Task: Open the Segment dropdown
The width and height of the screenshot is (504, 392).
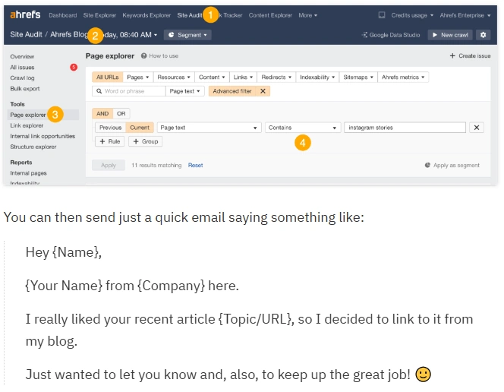Action: pyautogui.click(x=187, y=35)
